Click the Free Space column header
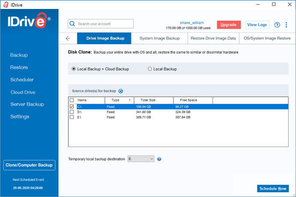Image resolution: width=296 pixels, height=197 pixels. click(x=193, y=100)
